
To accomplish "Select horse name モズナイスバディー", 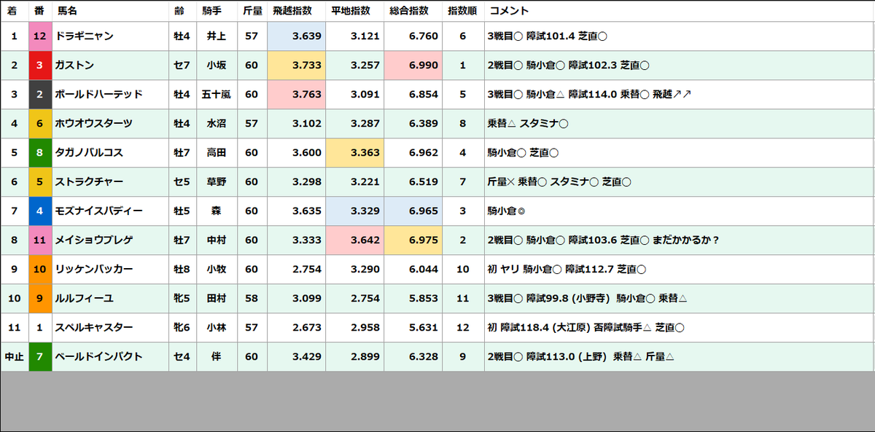I will [99, 211].
